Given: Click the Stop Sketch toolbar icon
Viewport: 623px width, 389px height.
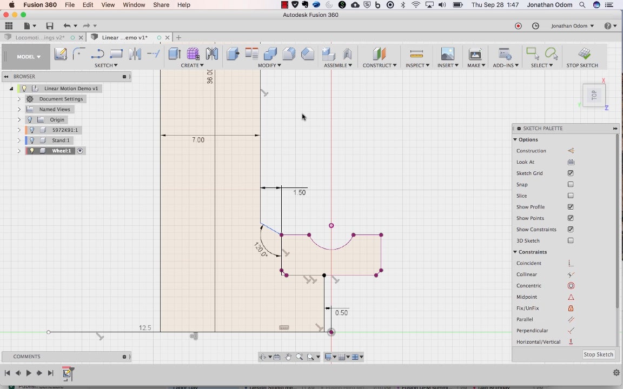Looking at the screenshot, I should 584,53.
